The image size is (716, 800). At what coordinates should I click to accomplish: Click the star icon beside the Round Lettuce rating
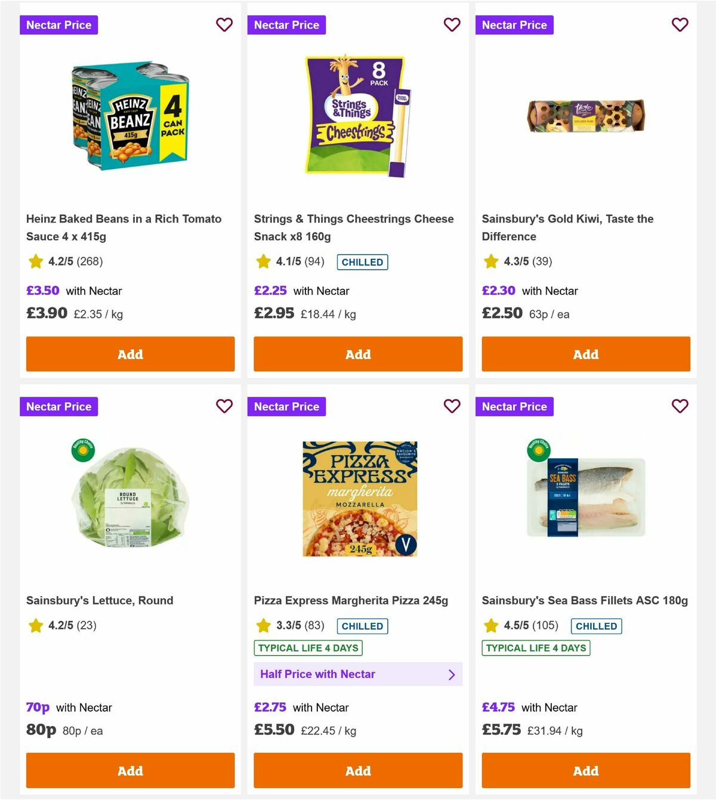click(x=35, y=625)
